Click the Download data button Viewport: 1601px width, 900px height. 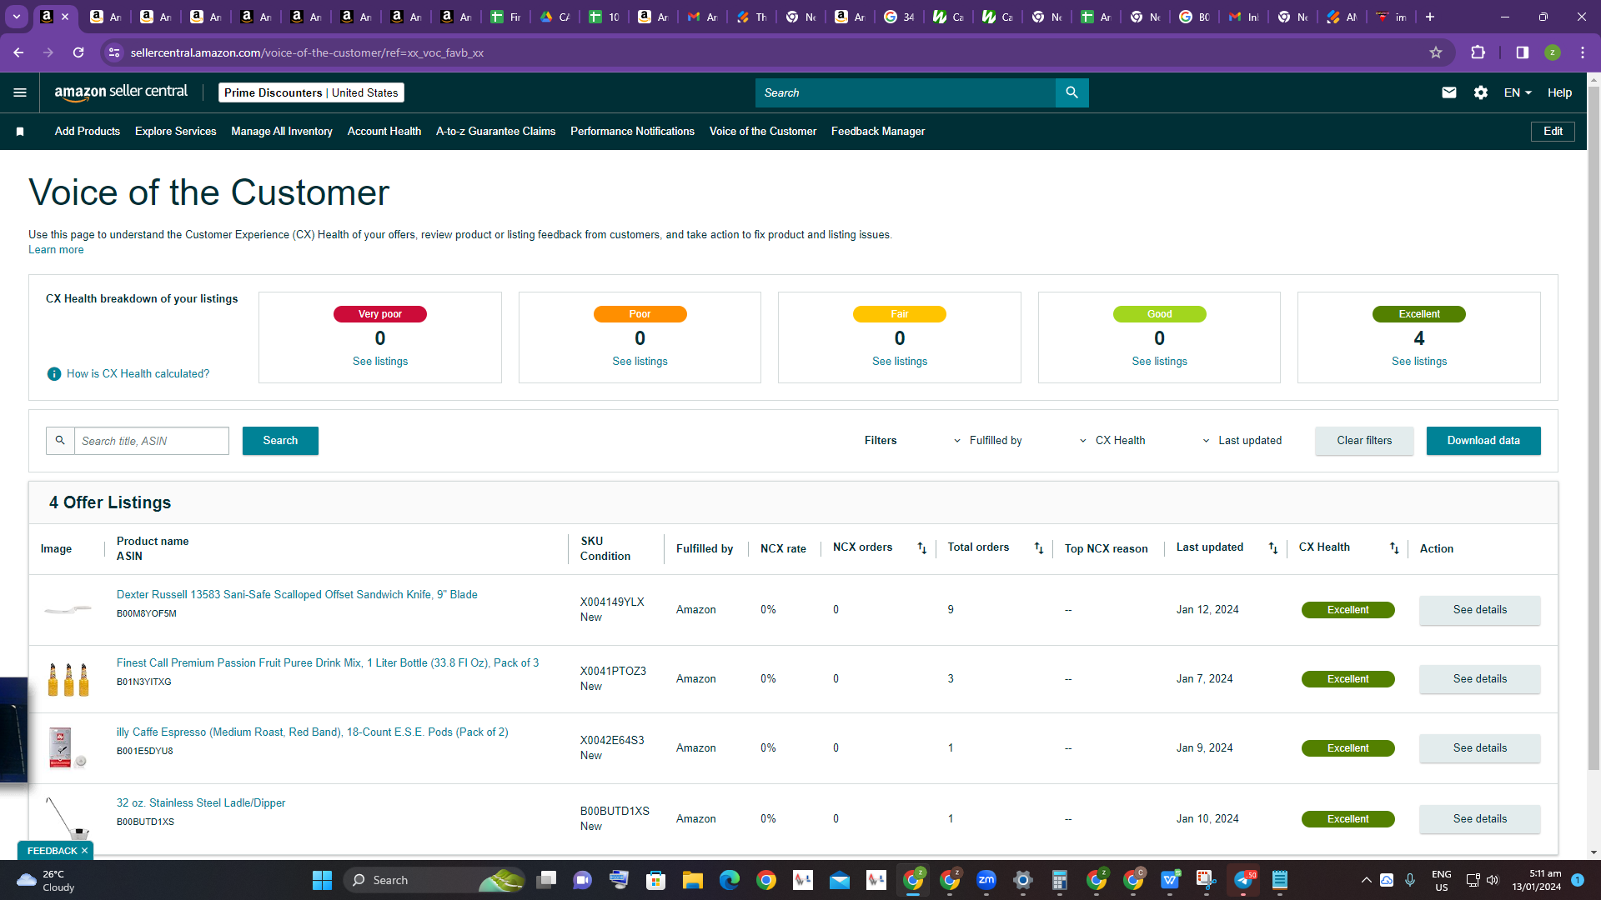(x=1483, y=441)
